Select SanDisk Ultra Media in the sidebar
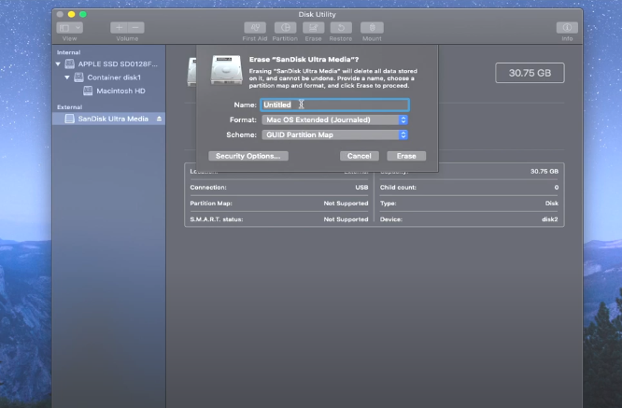 [108, 119]
